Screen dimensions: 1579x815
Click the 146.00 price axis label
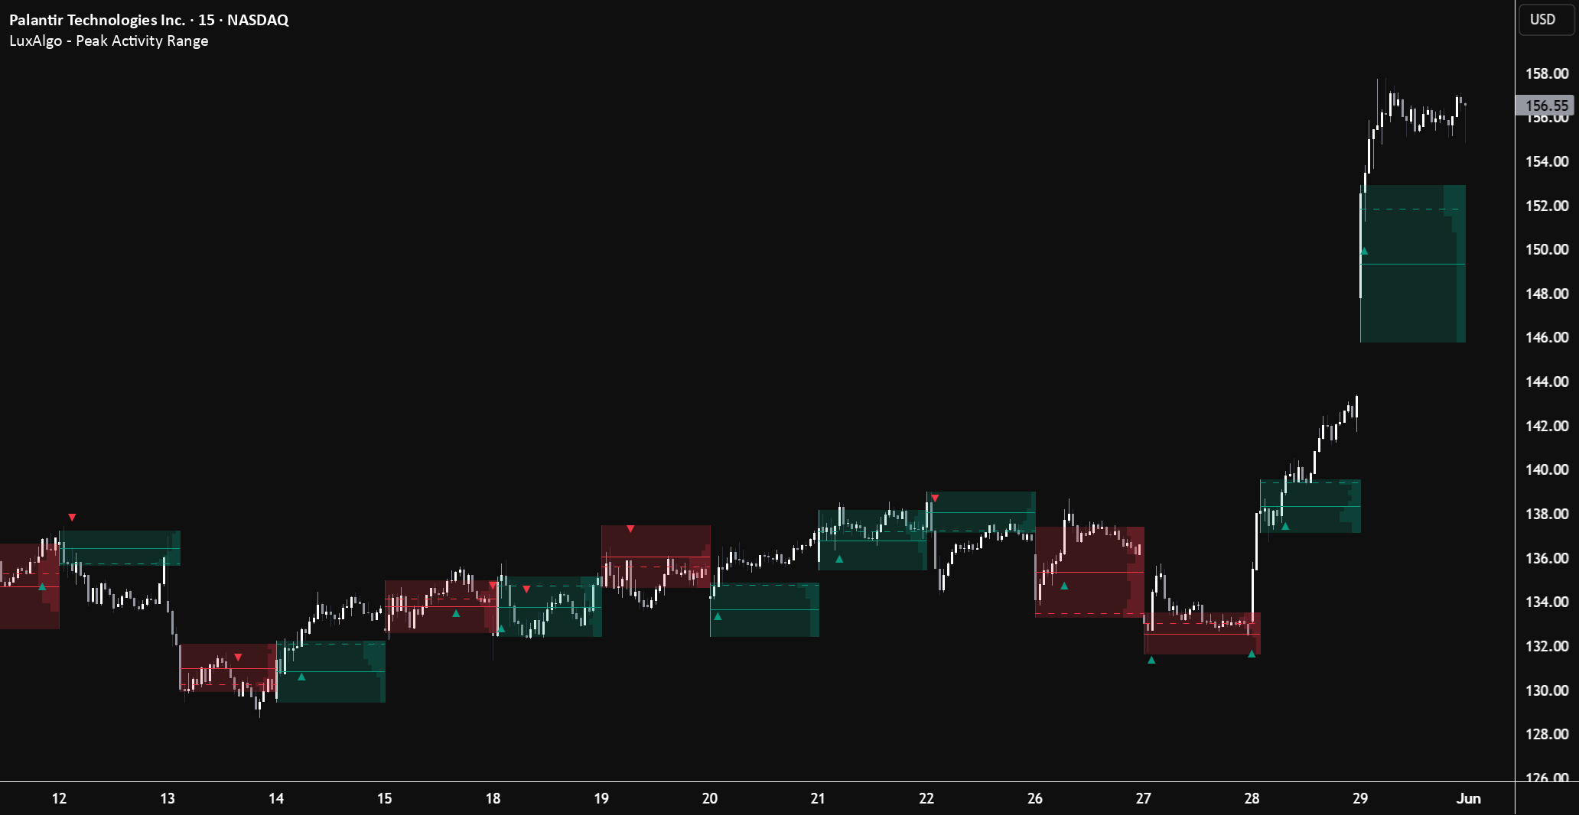point(1547,337)
